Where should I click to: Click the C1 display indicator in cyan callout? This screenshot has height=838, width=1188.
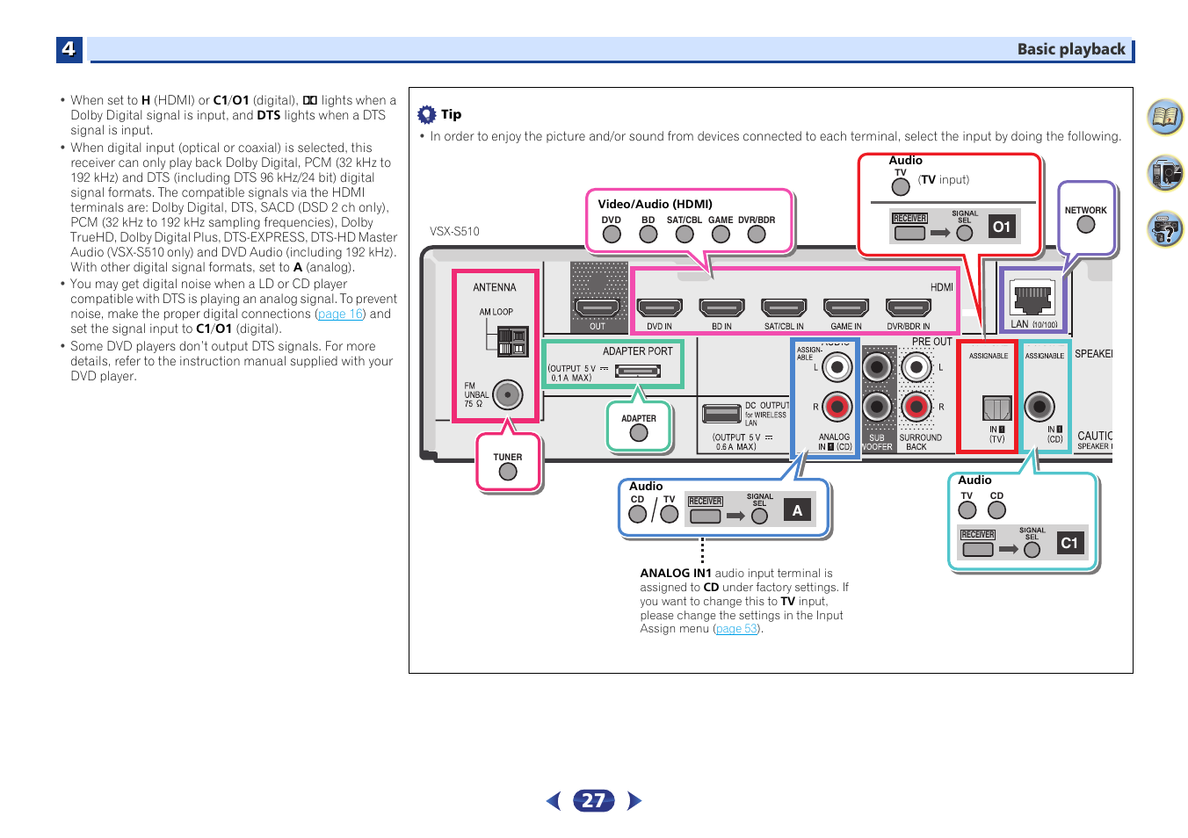1069,543
